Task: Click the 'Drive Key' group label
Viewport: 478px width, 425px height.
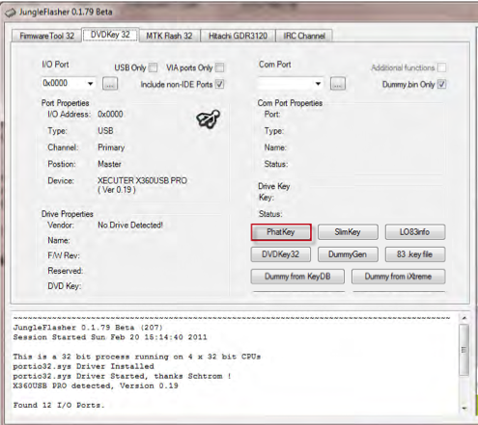Action: (x=274, y=186)
